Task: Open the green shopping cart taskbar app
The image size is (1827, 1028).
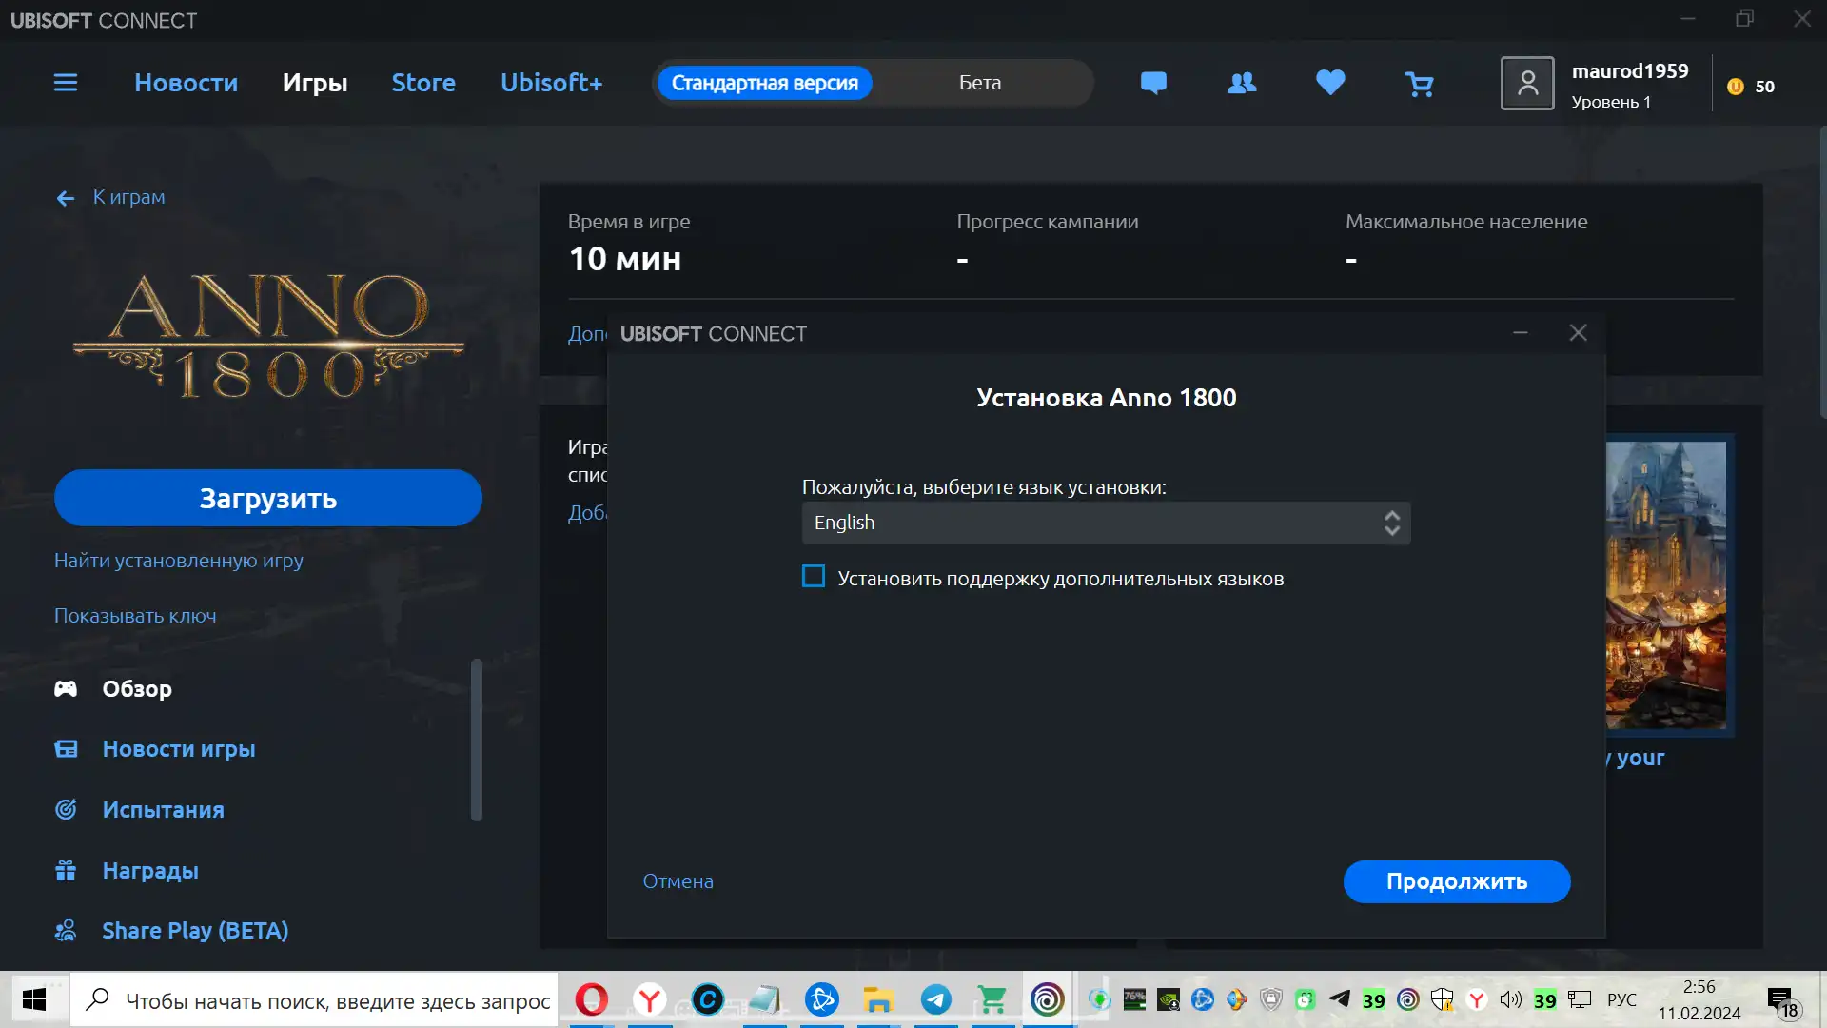Action: [992, 999]
